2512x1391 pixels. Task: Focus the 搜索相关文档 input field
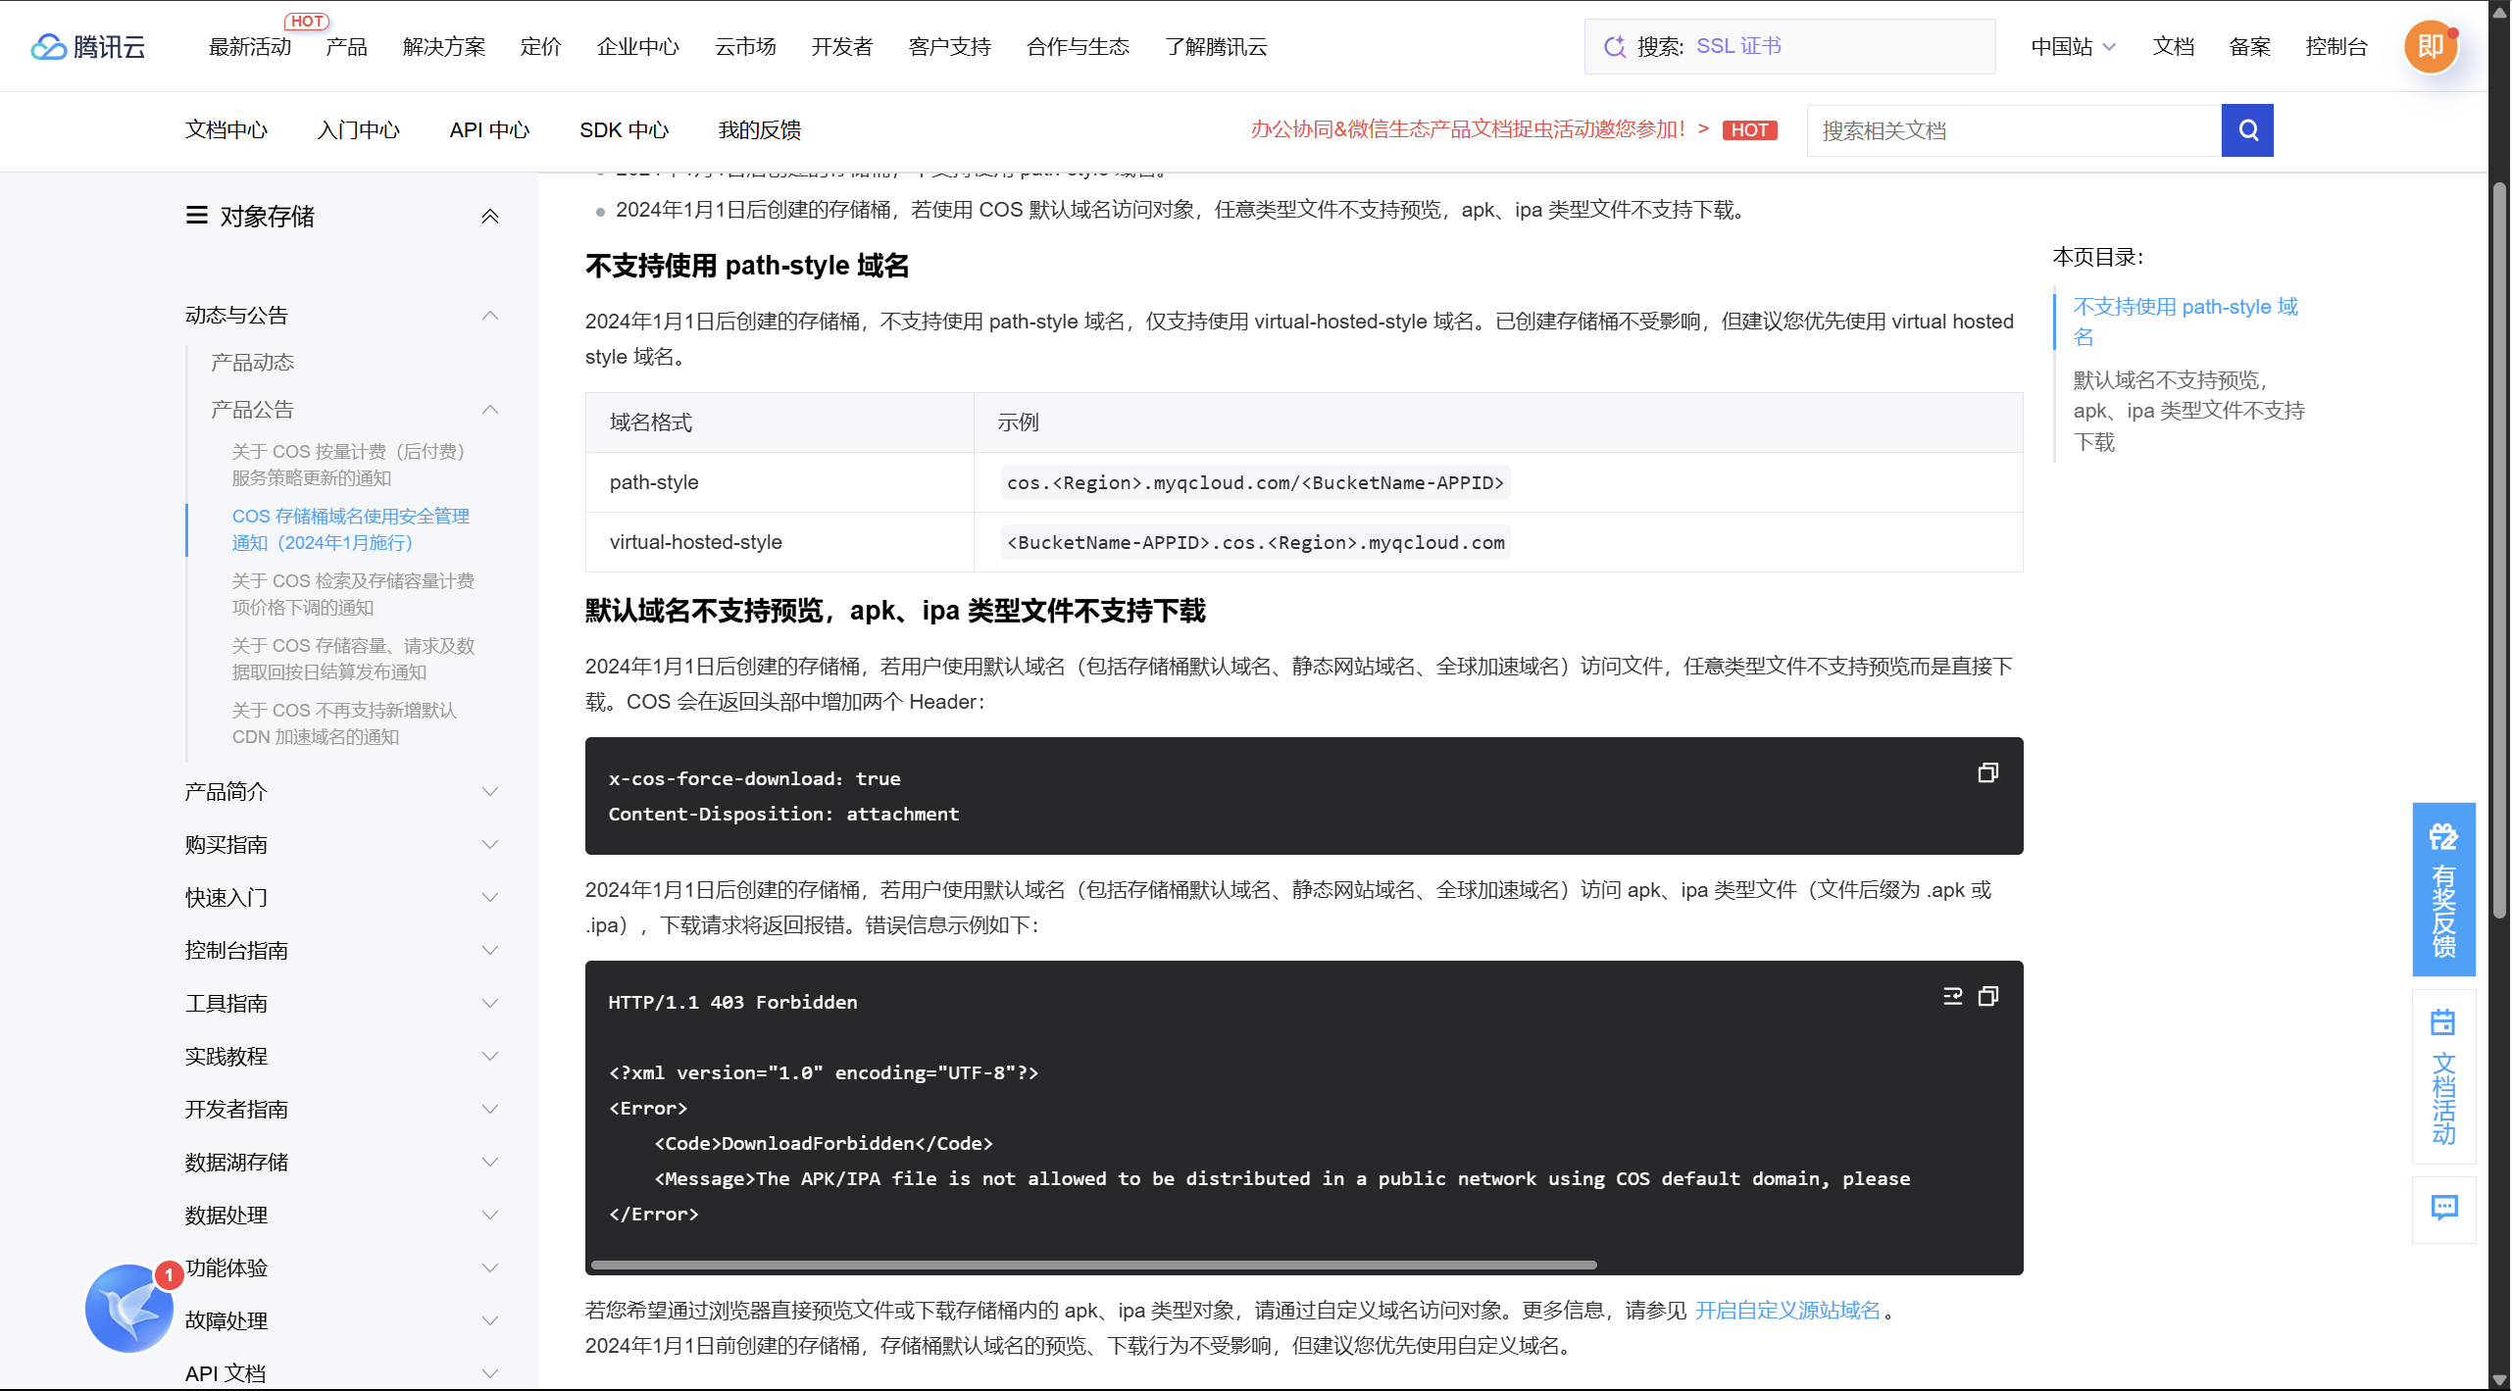(2012, 130)
